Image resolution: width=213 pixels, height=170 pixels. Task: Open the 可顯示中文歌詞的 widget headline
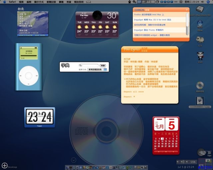[152, 35]
